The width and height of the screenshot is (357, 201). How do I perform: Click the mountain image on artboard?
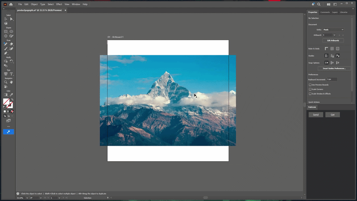coord(168,100)
